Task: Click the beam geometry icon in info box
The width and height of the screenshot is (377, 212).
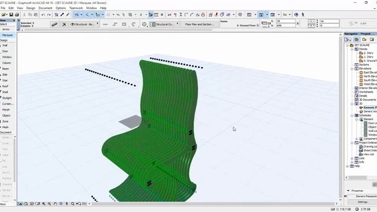Action: [x=55, y=24]
